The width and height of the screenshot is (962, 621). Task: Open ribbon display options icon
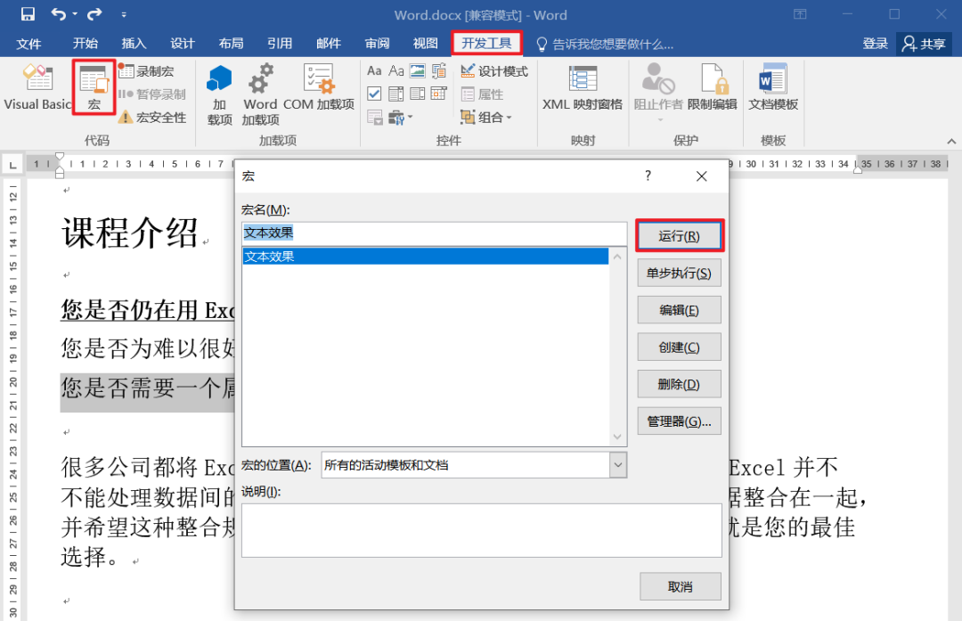coord(800,14)
